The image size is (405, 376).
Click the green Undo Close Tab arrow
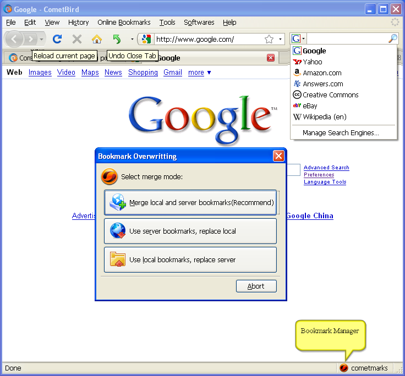click(x=117, y=39)
